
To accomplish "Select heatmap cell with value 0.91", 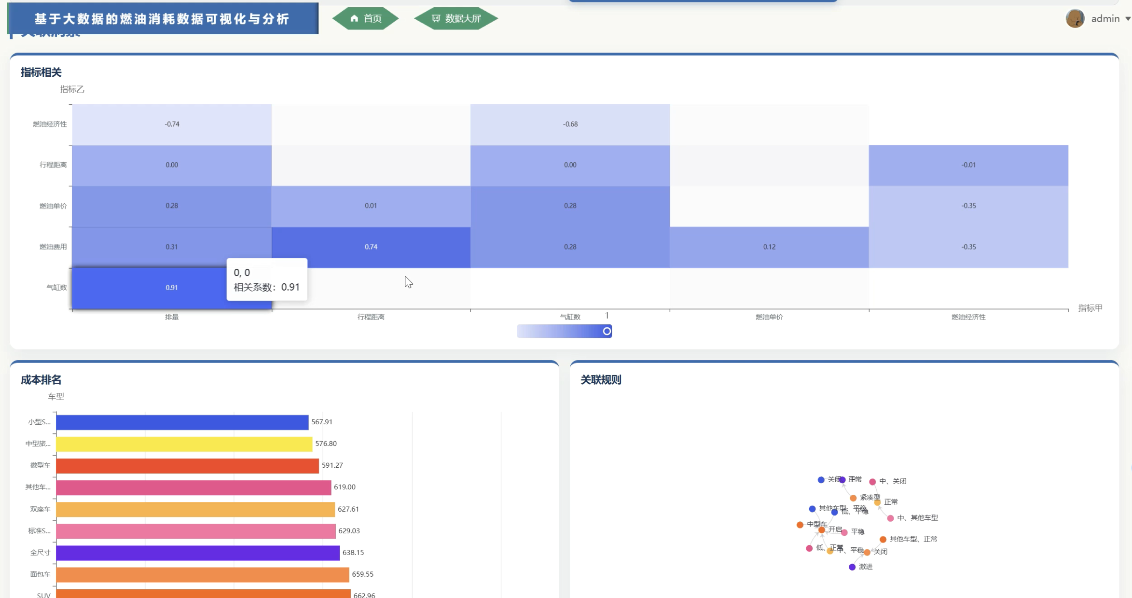I will [172, 288].
